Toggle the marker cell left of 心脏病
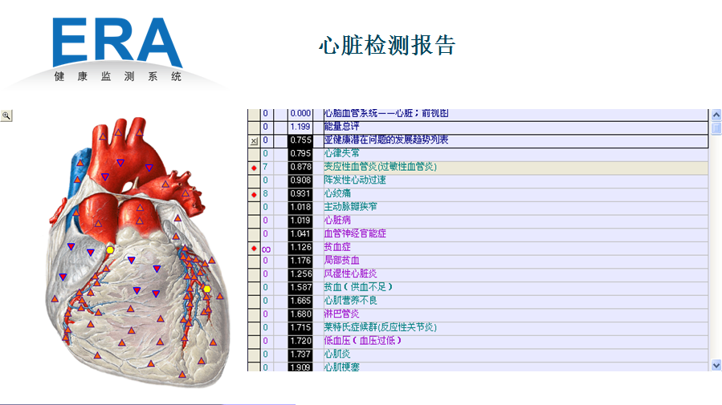The height and width of the screenshot is (405, 722). 254,221
